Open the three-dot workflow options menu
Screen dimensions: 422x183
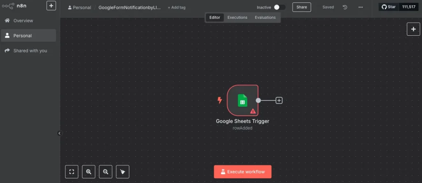point(361,7)
